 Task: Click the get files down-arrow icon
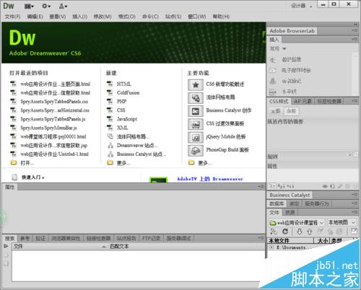pos(300,232)
